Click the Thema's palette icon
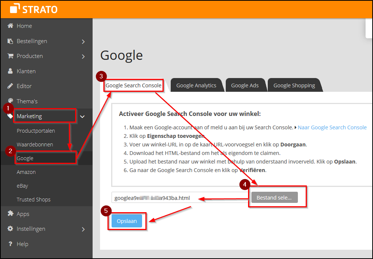This screenshot has height=259, width=373. pos(10,101)
